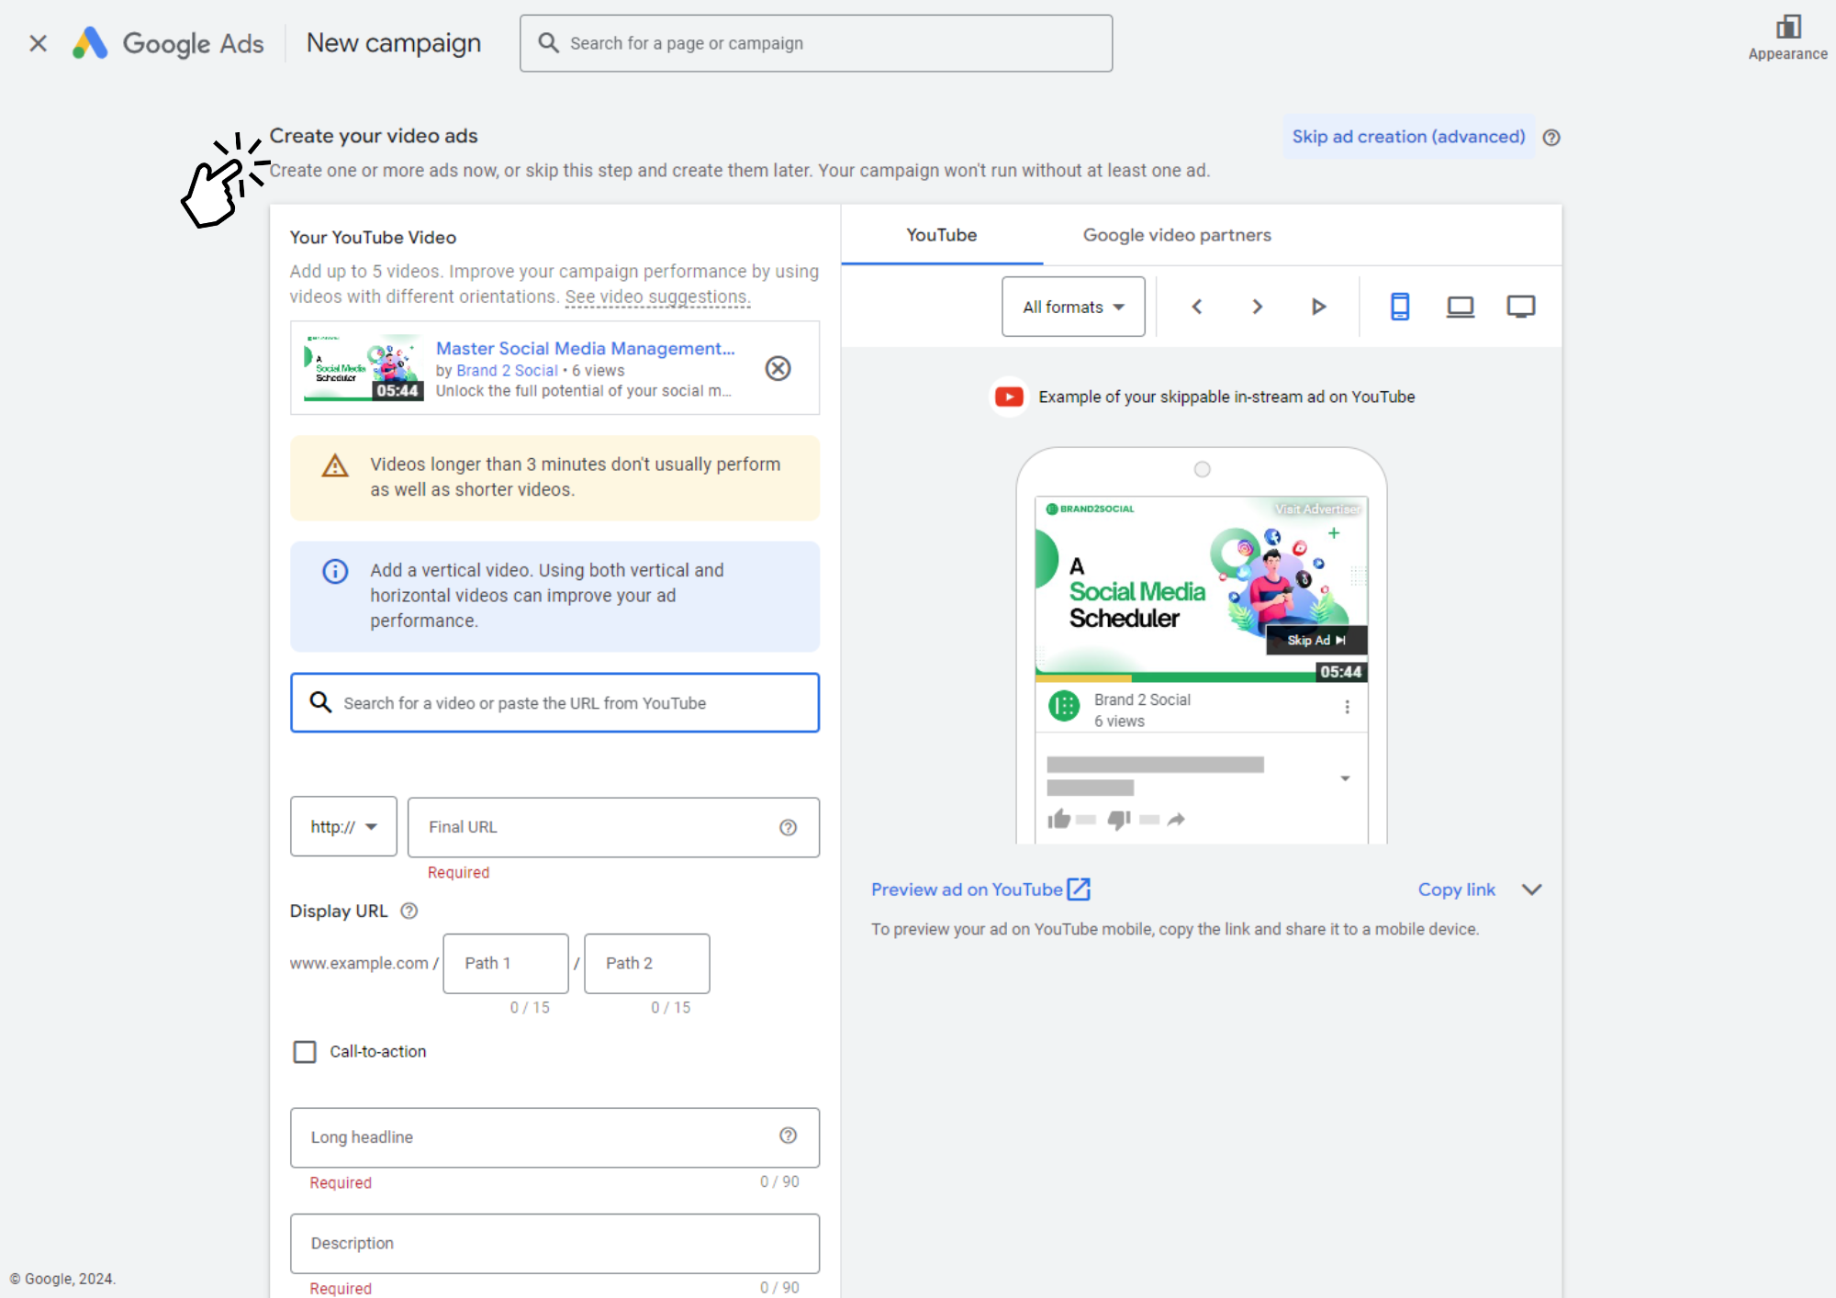This screenshot has height=1298, width=1836.
Task: Select laptop preview device
Action: coord(1460,307)
